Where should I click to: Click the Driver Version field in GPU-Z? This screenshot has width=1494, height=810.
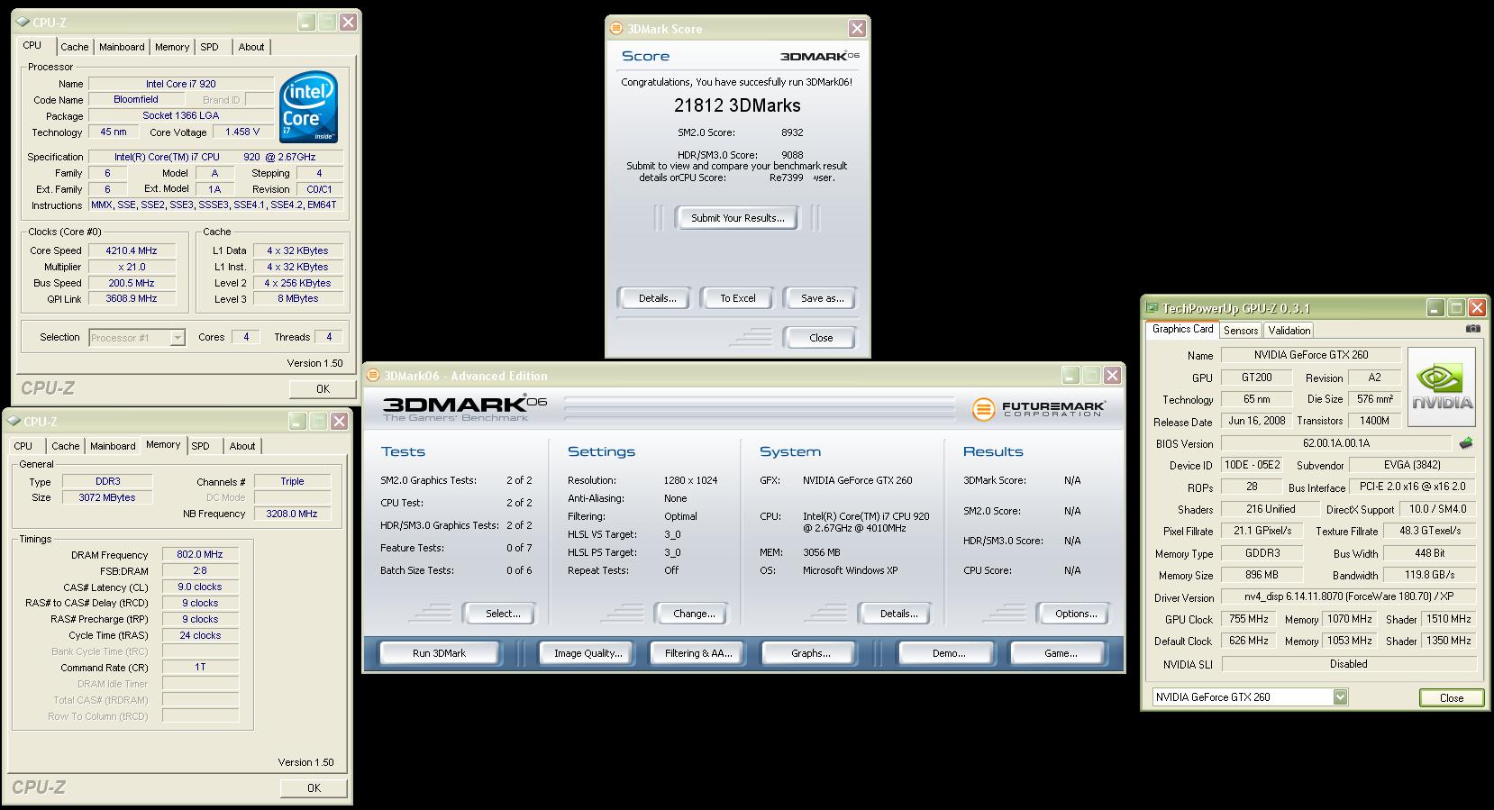pyautogui.click(x=1348, y=596)
